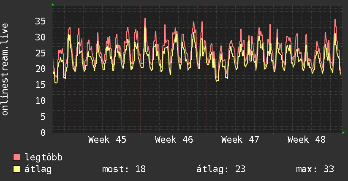Click the Week 48 axis label
This screenshot has height=181, width=348.
[307, 140]
